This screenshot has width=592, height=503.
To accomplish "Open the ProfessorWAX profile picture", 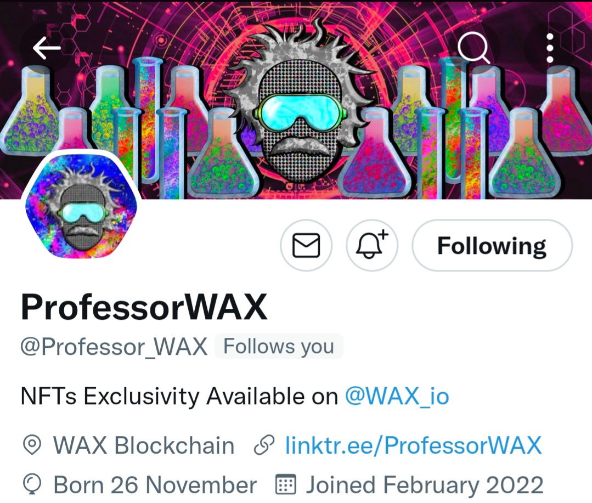I will (81, 206).
